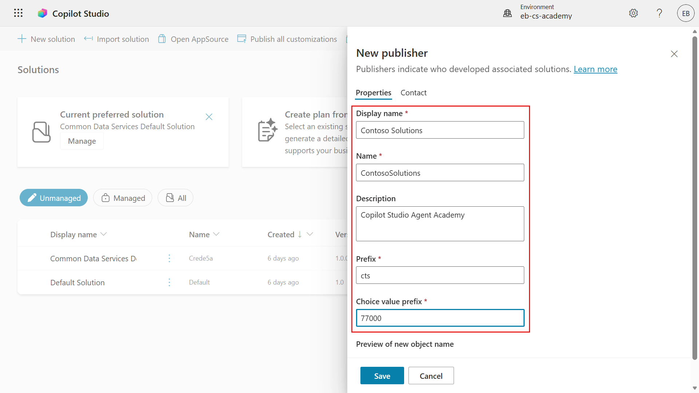Click the preferred solution card icon
The image size is (699, 393).
(x=42, y=132)
